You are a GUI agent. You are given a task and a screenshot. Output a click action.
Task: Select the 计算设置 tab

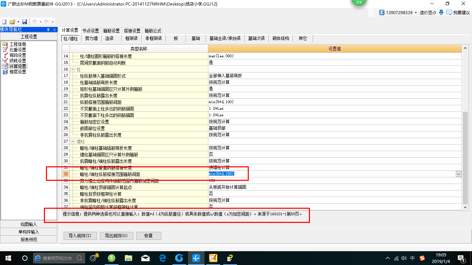[x=70, y=30]
